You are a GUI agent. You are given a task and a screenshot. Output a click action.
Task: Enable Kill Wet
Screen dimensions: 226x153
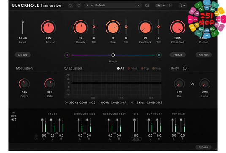point(204,55)
